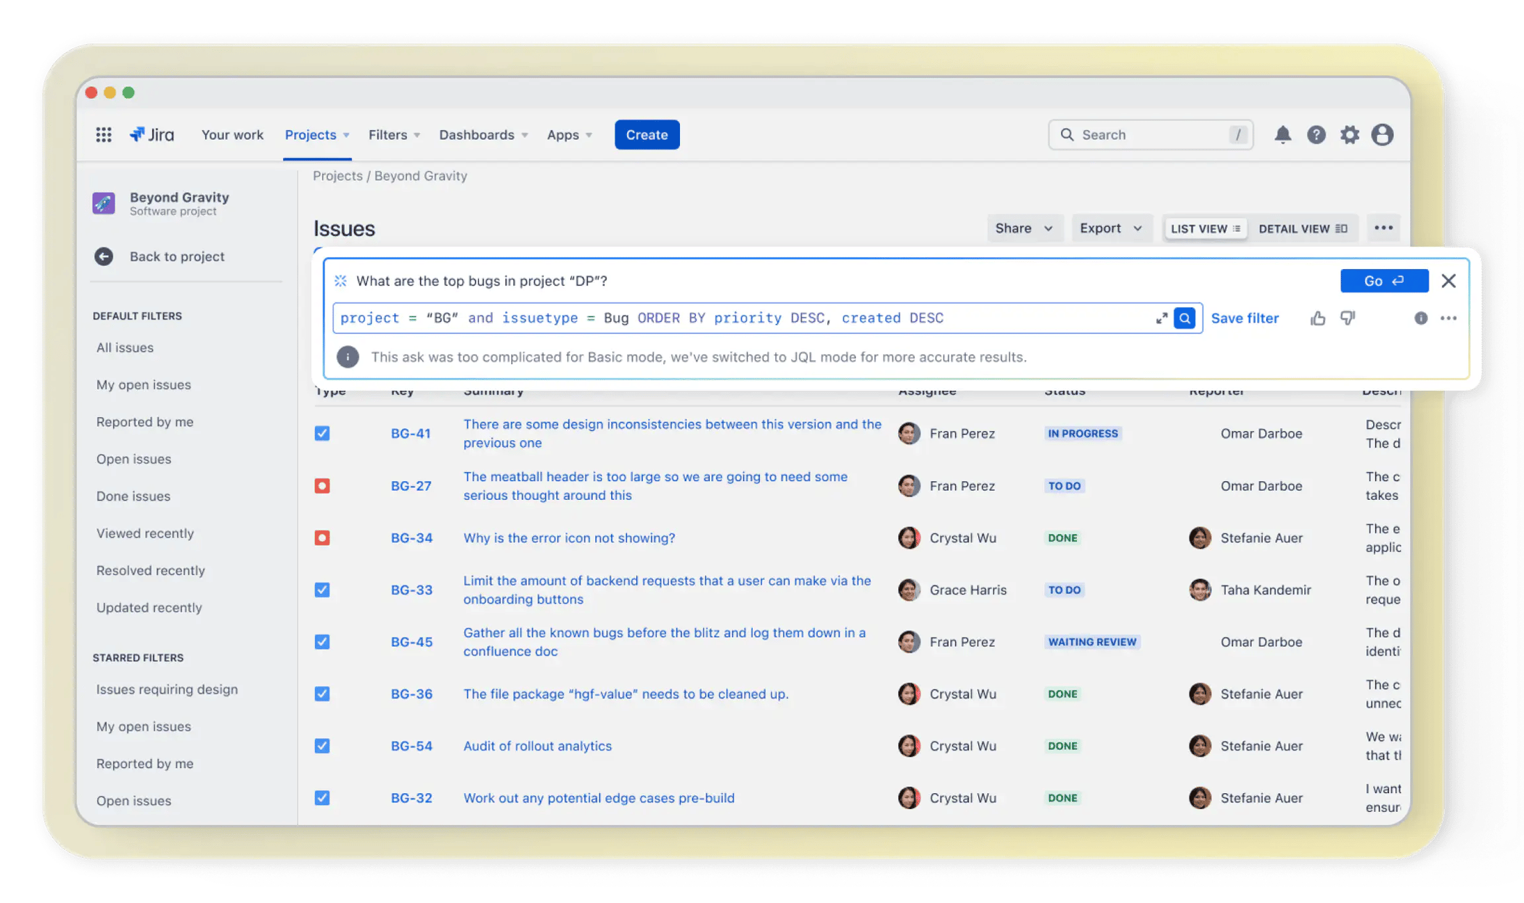Open the notifications bell
The image size is (1524, 903).
[1282, 135]
